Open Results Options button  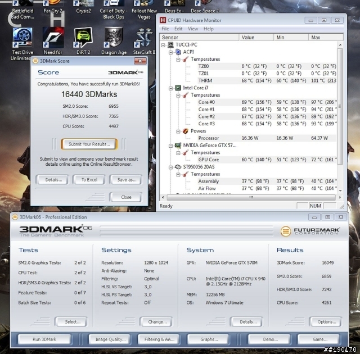(x=326, y=321)
